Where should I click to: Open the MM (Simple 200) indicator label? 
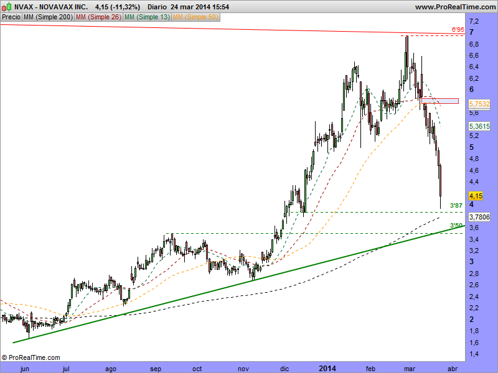tap(48, 17)
